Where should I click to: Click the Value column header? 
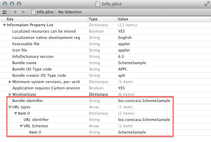[x=123, y=19]
